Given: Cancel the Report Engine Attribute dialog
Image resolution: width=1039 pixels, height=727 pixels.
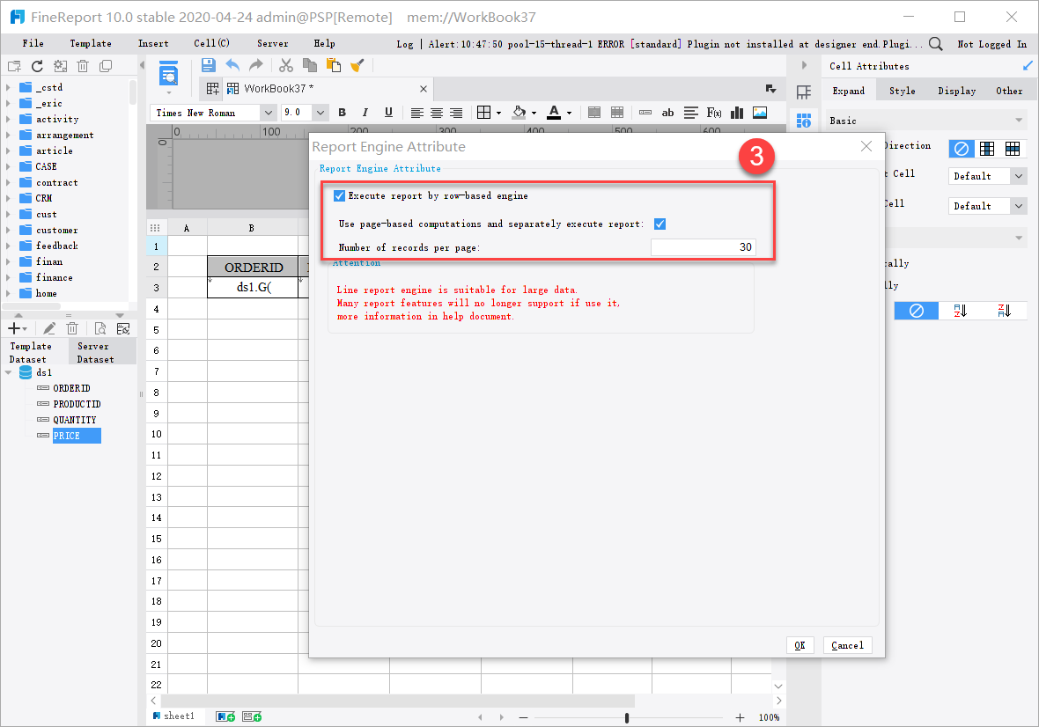Looking at the screenshot, I should click(846, 645).
